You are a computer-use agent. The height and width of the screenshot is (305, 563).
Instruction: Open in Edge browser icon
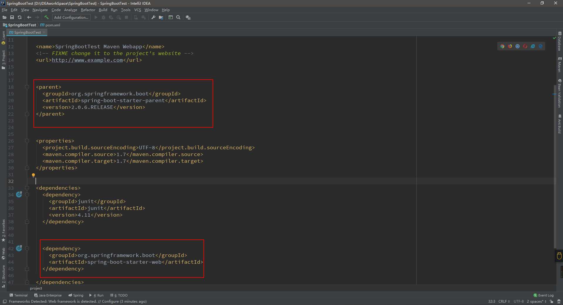click(540, 46)
